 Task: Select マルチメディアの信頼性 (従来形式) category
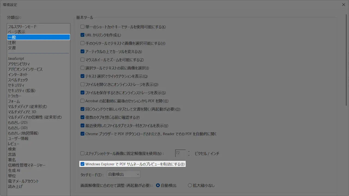(38, 117)
